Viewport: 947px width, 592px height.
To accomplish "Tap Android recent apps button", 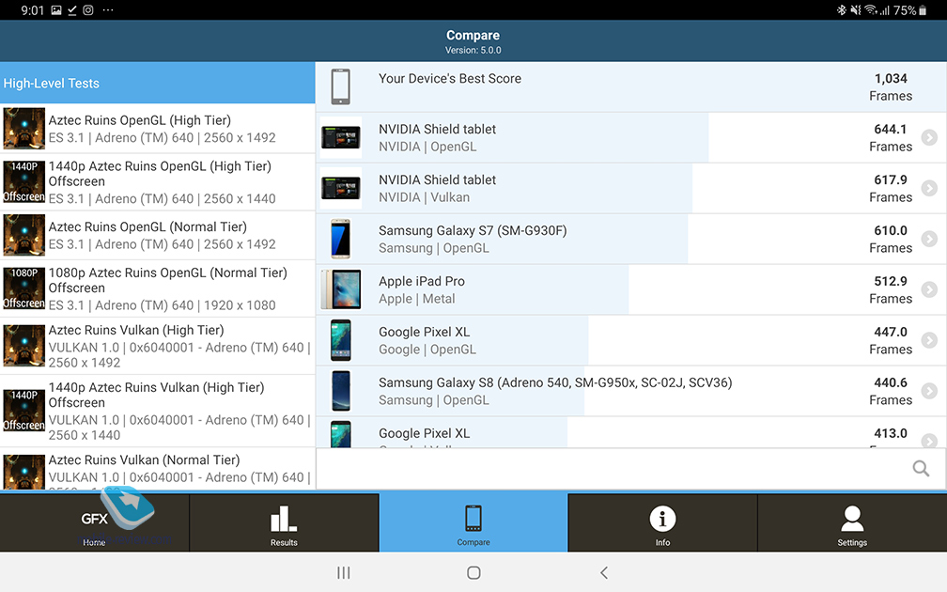I will point(344,572).
